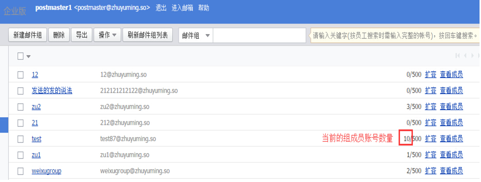
Task: Select the checkbox beside zu2 group
Action: pyautogui.click(x=21, y=107)
